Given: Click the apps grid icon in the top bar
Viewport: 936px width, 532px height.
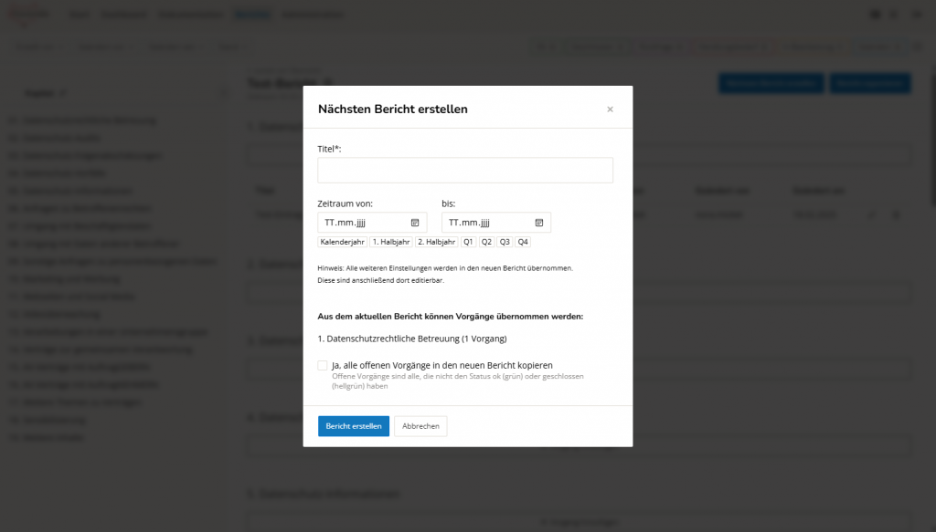Looking at the screenshot, I should click(x=874, y=15).
